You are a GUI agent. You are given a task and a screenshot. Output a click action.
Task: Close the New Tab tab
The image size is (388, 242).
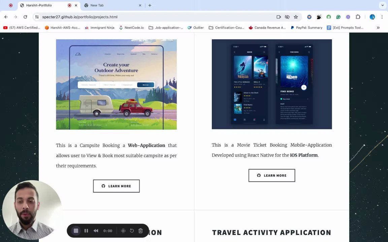click(140, 5)
